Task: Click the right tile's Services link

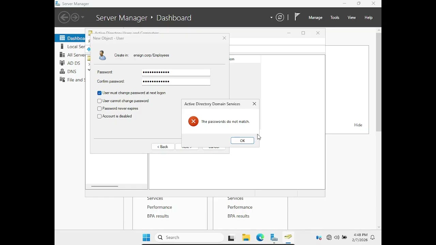Action: [x=235, y=198]
